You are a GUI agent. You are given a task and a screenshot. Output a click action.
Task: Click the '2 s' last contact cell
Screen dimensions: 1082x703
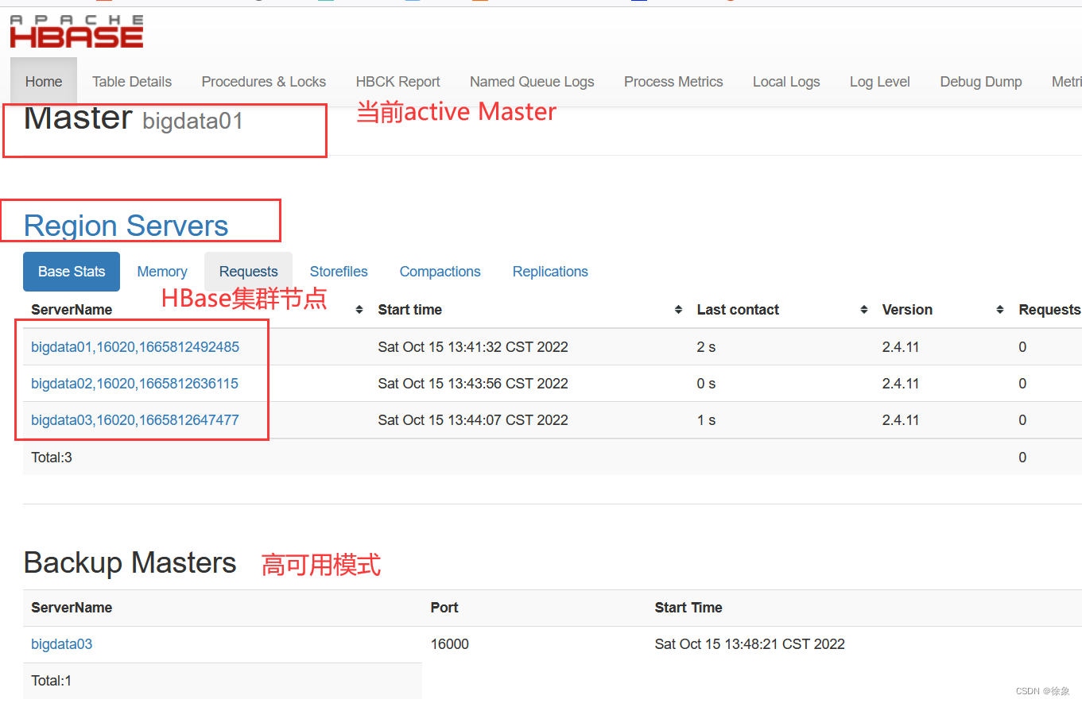point(706,347)
